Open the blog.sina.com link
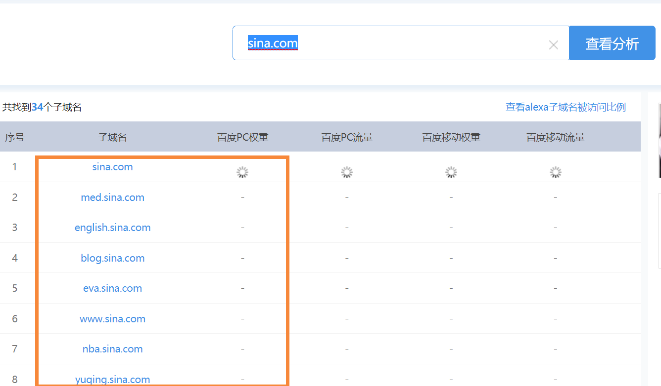 pyautogui.click(x=112, y=258)
